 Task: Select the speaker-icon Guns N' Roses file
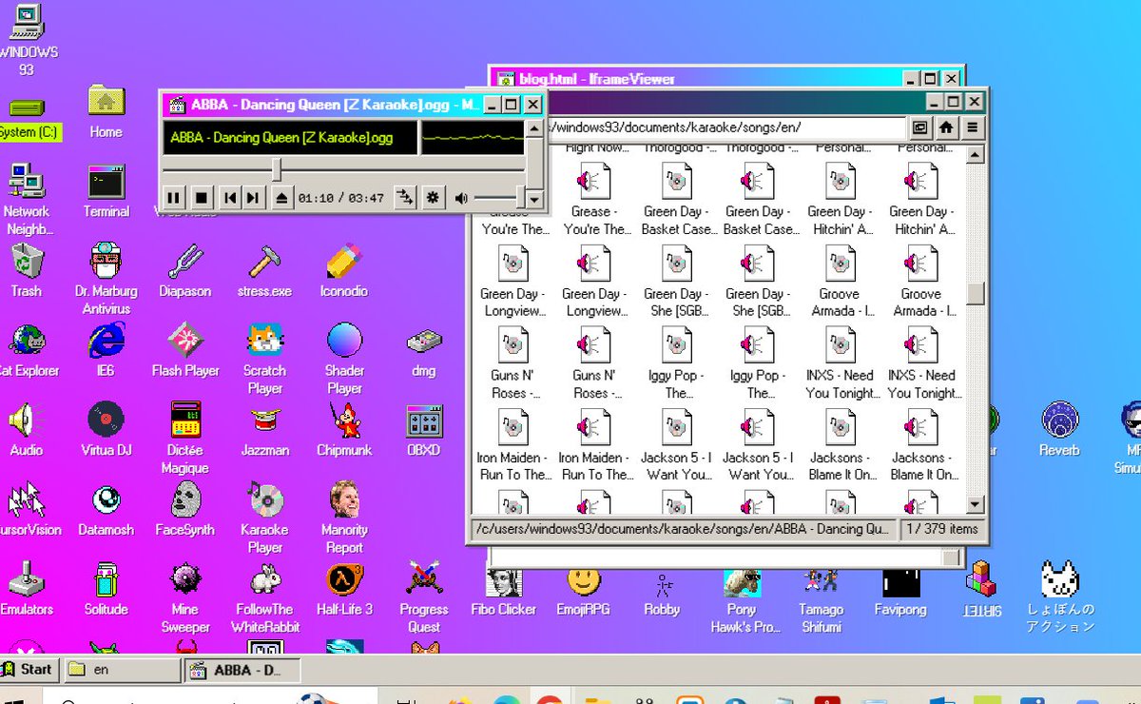595,364
